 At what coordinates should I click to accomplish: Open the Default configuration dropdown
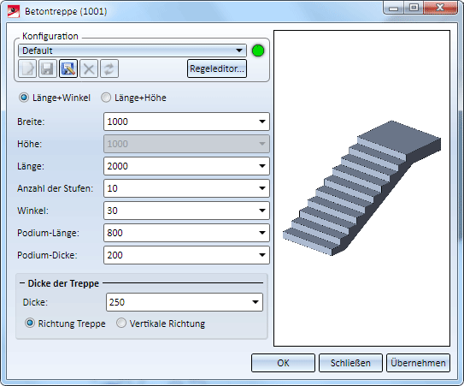click(132, 50)
